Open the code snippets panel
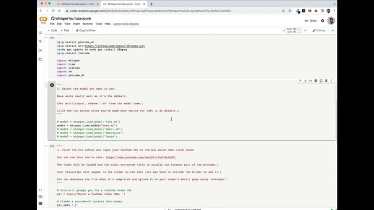Image resolution: width=374 pixels, height=210 pixels. click(x=40, y=190)
